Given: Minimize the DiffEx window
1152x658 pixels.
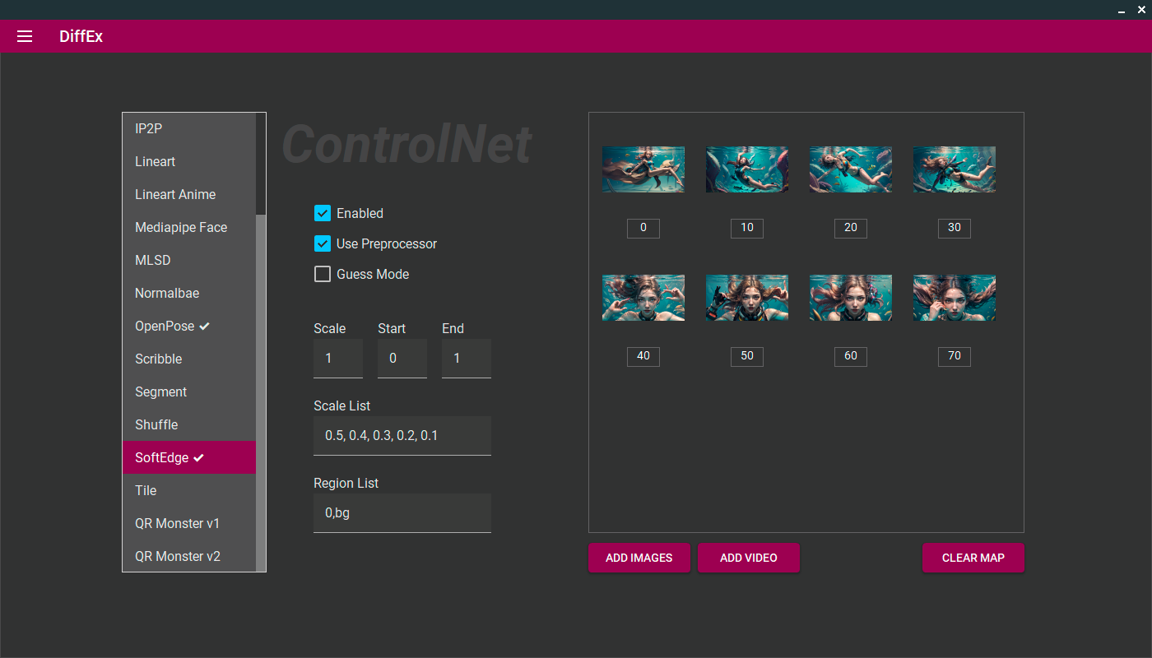Looking at the screenshot, I should pyautogui.click(x=1122, y=11).
